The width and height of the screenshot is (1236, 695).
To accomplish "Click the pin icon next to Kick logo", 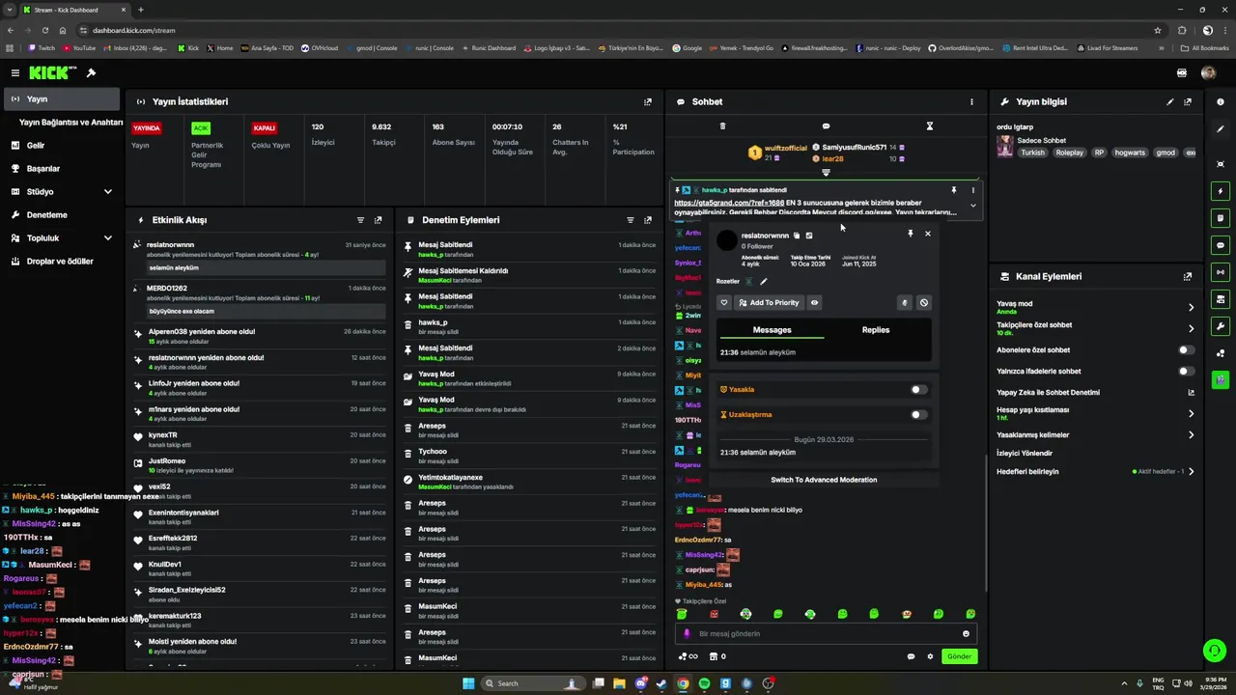I will pos(91,72).
